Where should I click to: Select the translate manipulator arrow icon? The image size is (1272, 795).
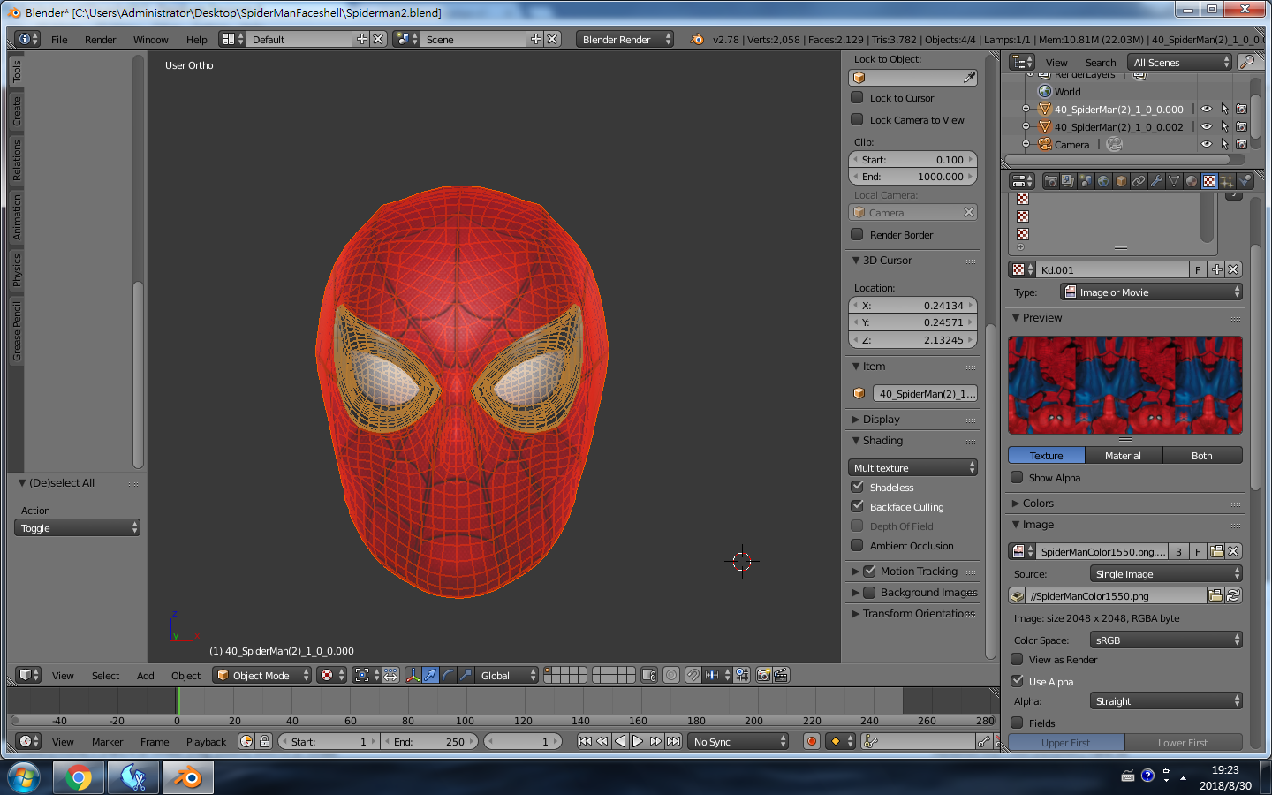tap(430, 675)
